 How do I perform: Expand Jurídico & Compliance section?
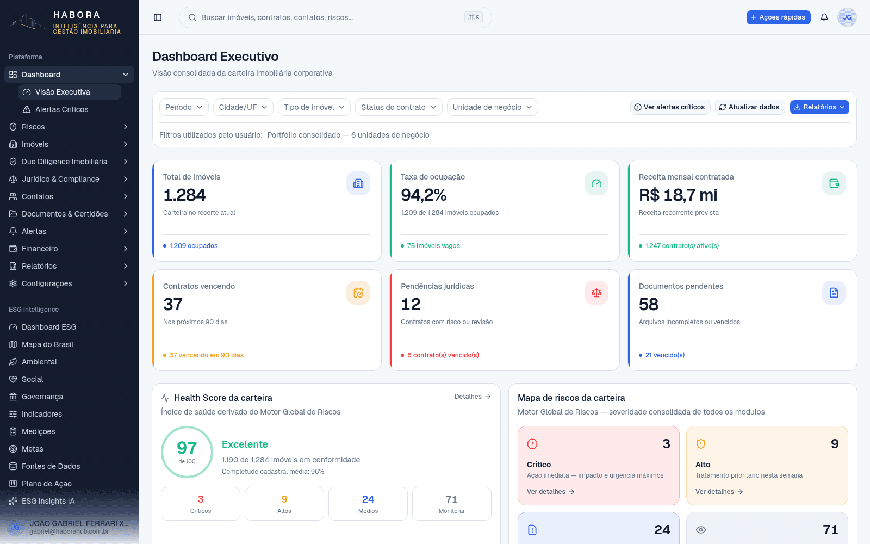[69, 179]
